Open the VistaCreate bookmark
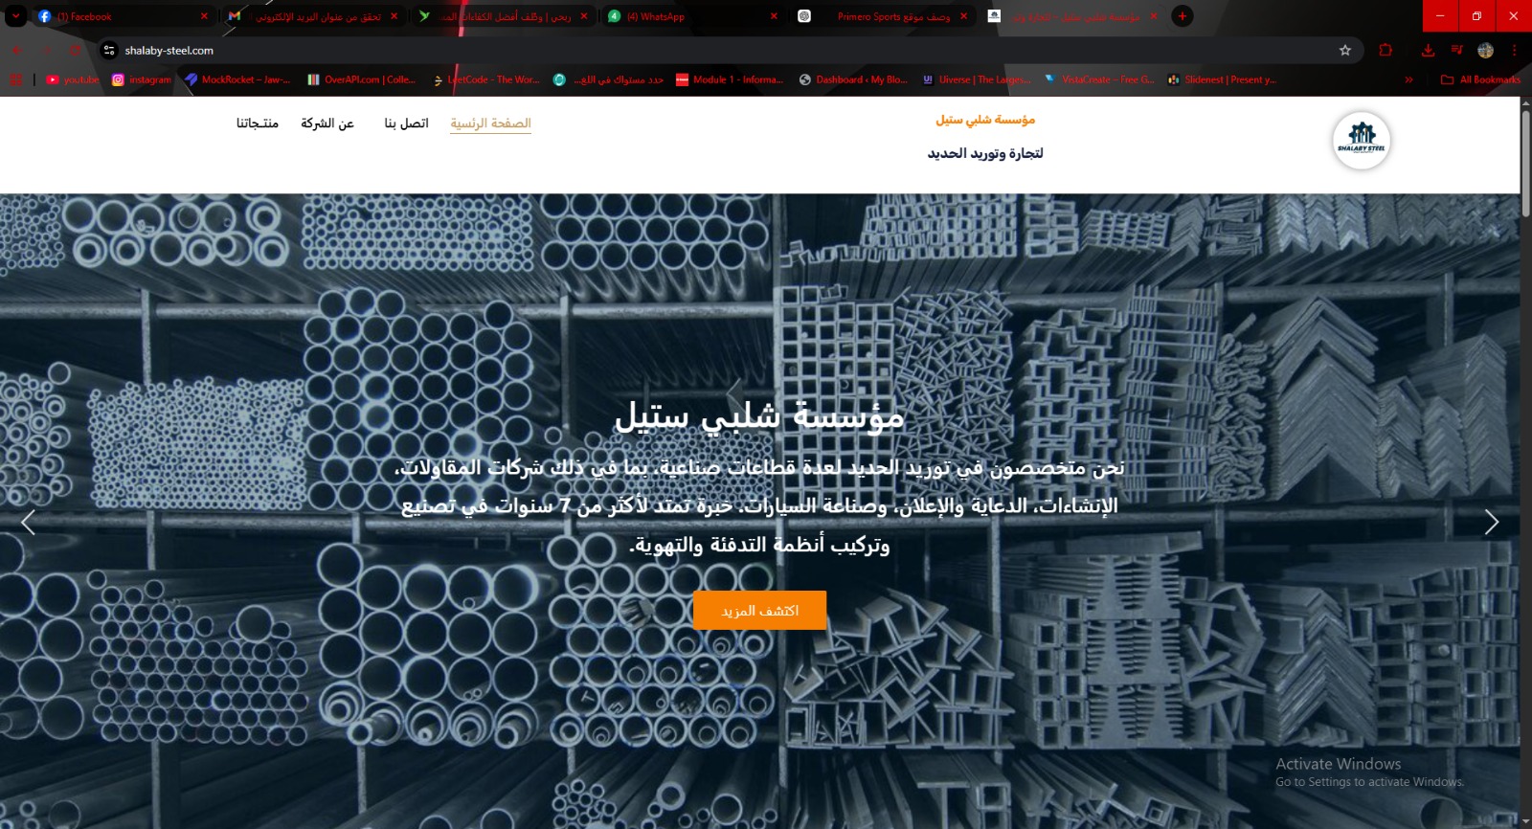The image size is (1532, 829). coord(1099,79)
